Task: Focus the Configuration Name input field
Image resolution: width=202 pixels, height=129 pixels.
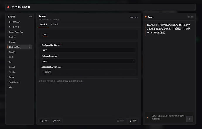Action: click(88, 50)
